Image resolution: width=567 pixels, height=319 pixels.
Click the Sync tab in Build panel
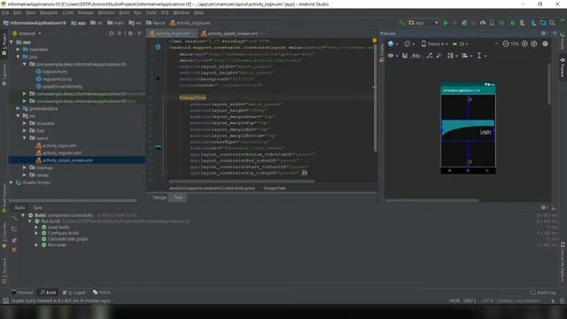[x=37, y=207]
